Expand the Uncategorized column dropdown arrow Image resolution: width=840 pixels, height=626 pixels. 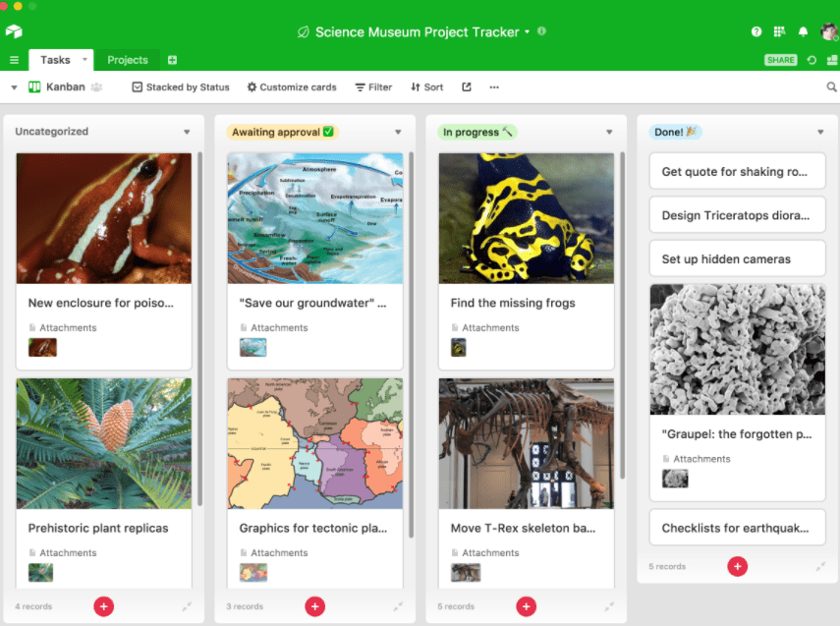187,132
